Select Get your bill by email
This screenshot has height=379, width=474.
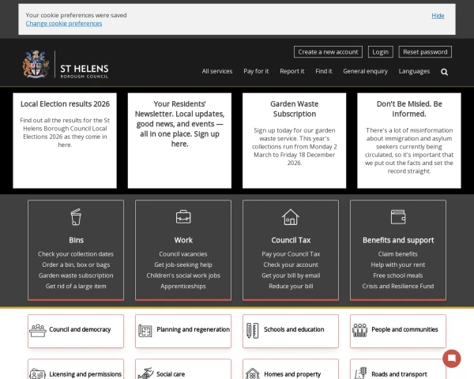pos(291,276)
